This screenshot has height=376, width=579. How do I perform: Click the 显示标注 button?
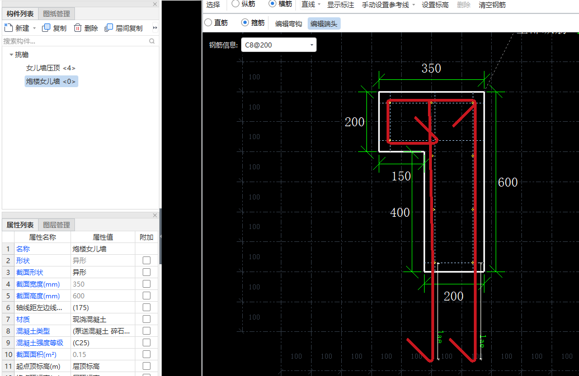click(341, 5)
